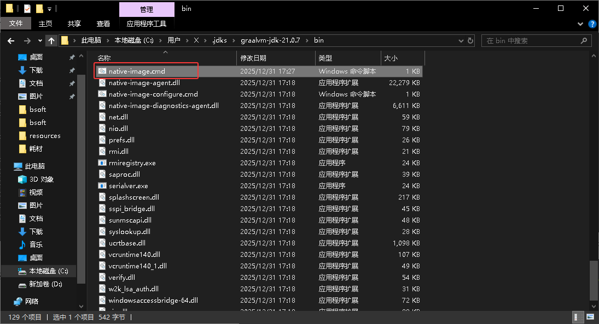Expand the chevron after graalvm-jdk-21.0.7 breadcrumb
Viewport: 599px width, 324px height.
(307, 40)
